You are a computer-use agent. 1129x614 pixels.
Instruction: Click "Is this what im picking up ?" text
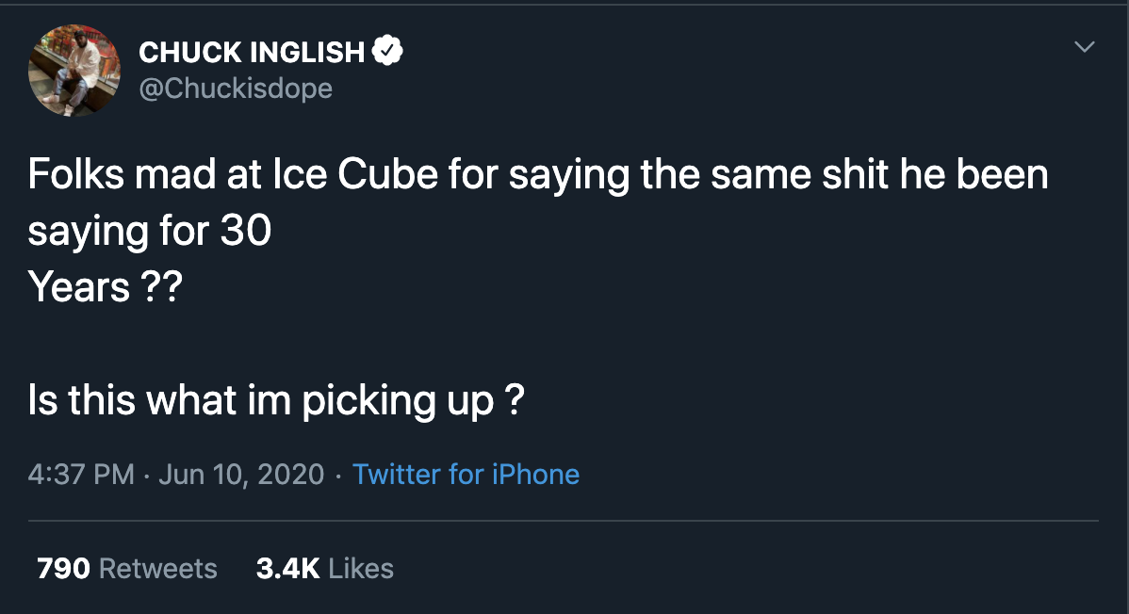point(276,401)
